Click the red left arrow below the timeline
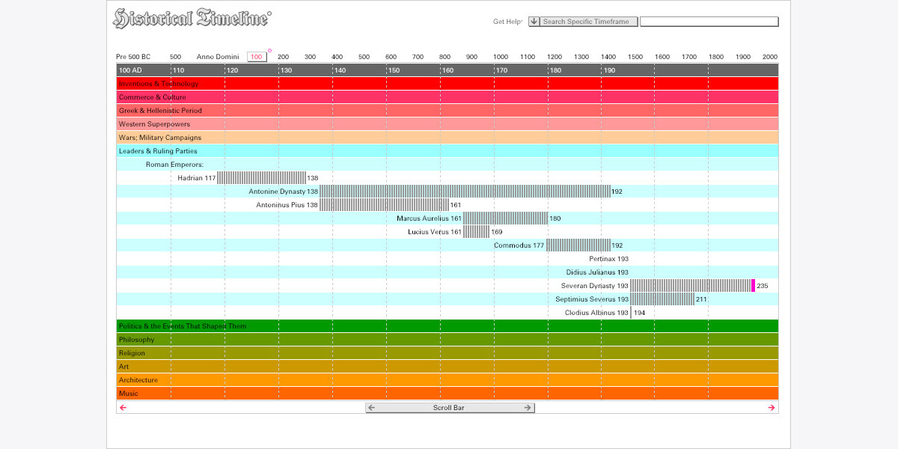Viewport: 898px width, 449px height. [x=123, y=408]
